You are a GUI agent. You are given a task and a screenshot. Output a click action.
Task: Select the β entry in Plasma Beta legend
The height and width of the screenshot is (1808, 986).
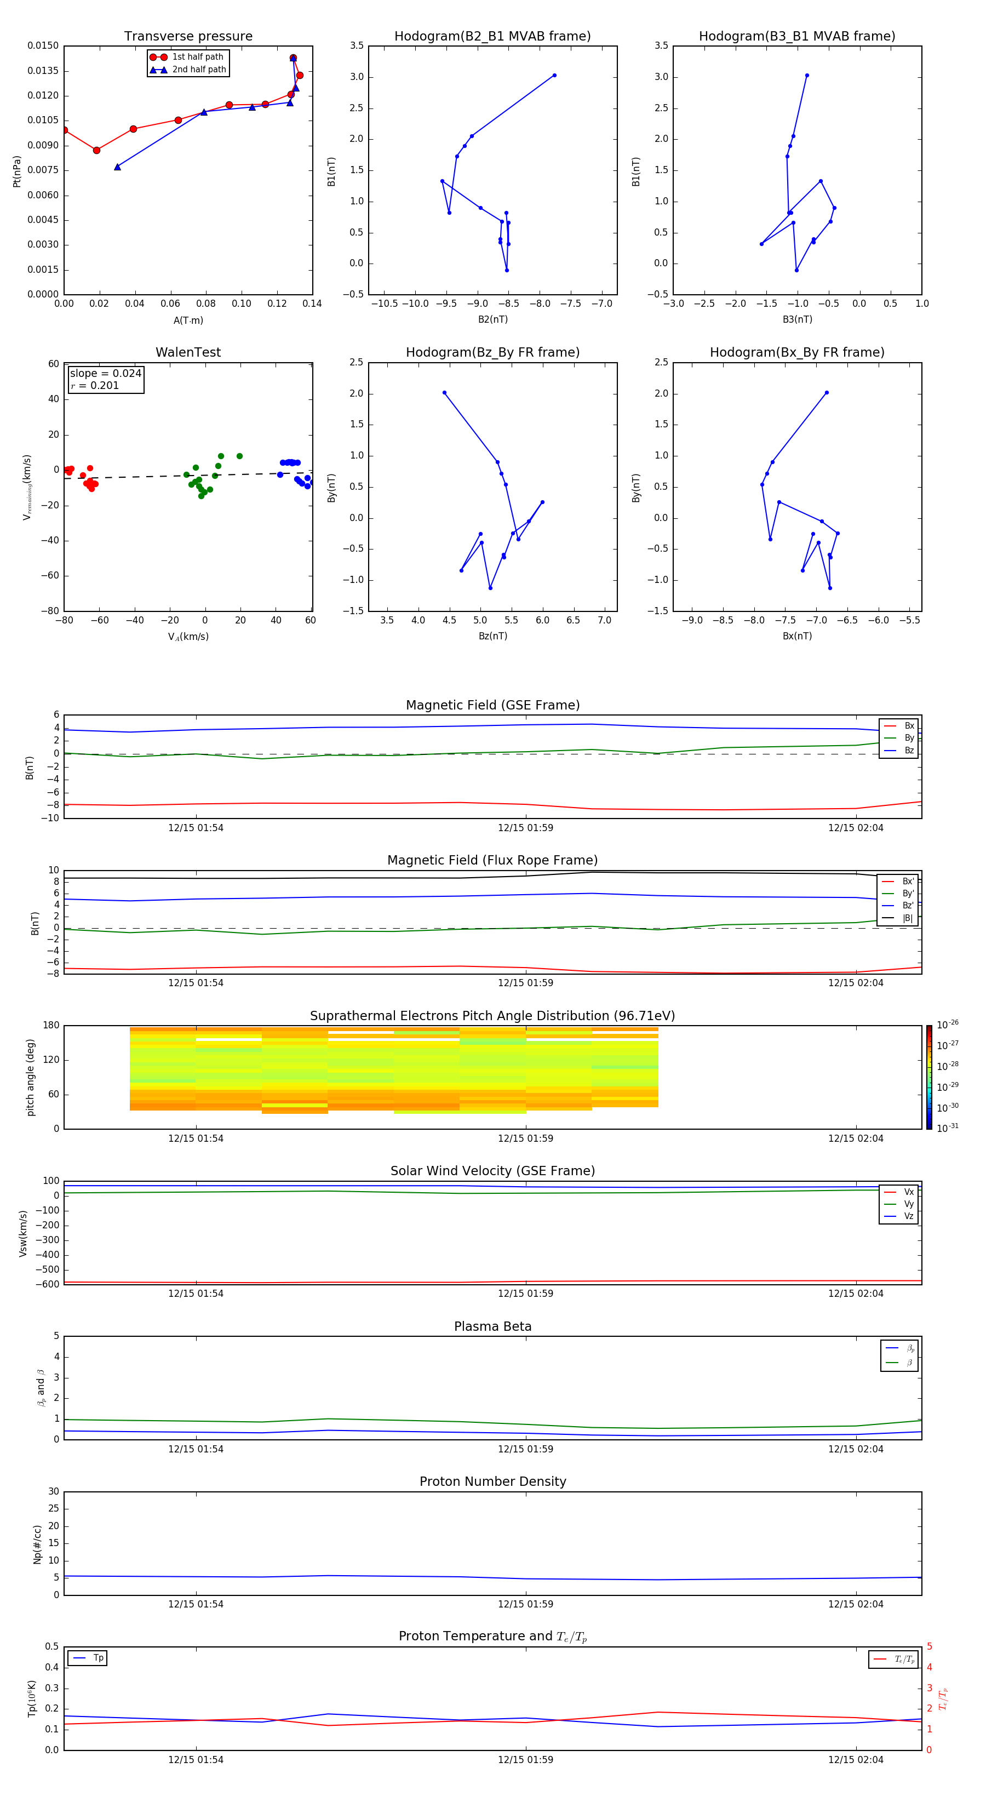point(899,1363)
